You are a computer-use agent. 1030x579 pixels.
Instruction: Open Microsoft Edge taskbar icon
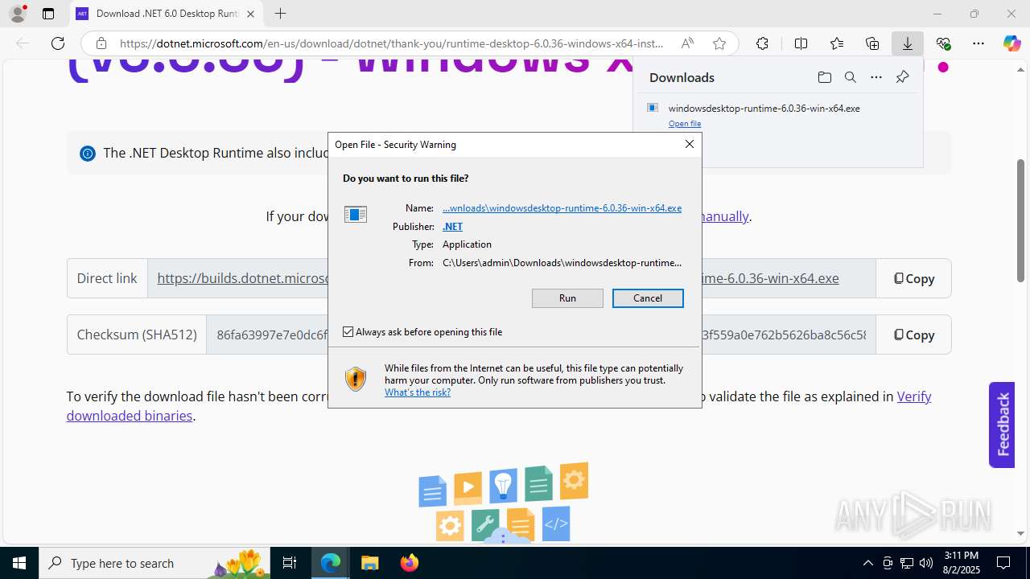tap(331, 563)
